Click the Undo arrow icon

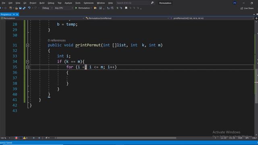click(x=29, y=8)
